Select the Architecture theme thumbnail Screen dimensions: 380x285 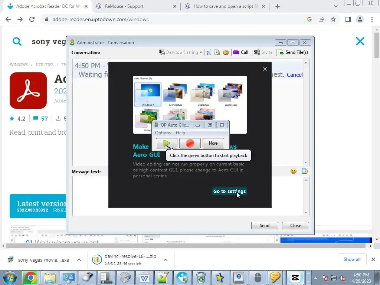click(176, 95)
